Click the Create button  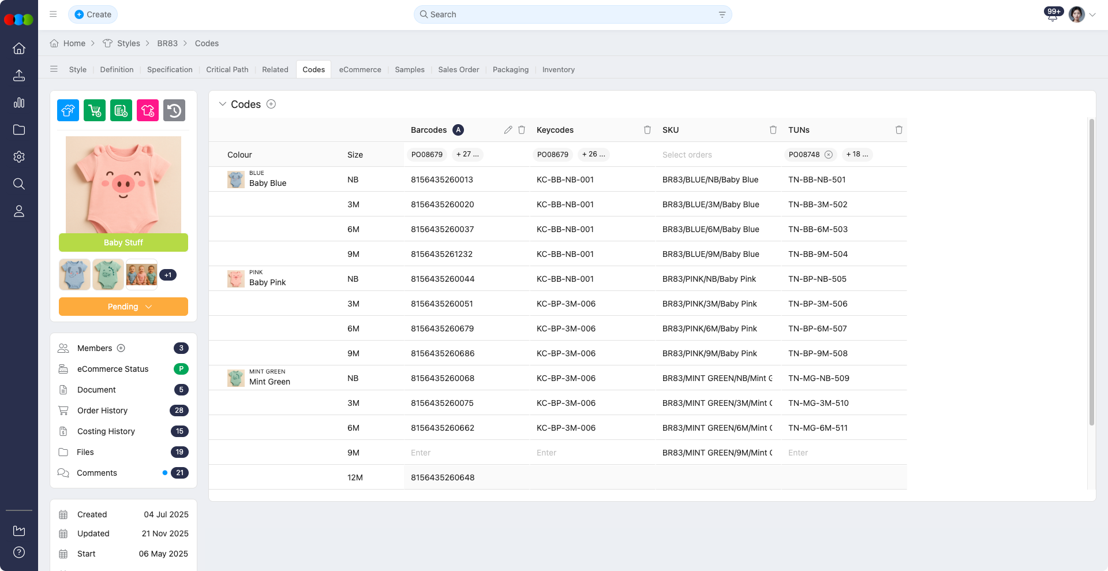[93, 14]
